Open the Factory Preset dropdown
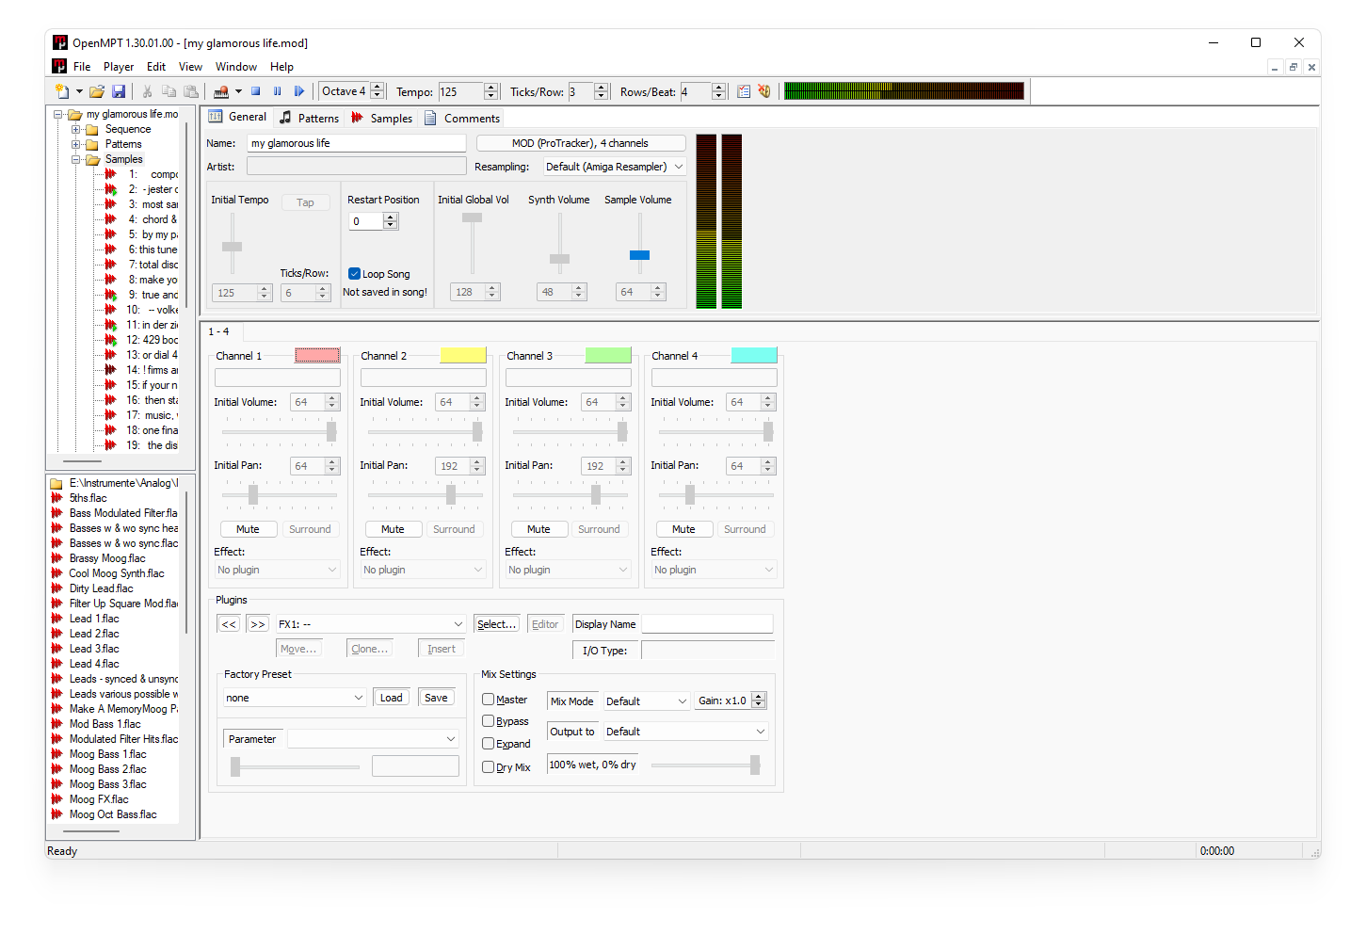This screenshot has width=1366, height=934. pyautogui.click(x=295, y=698)
